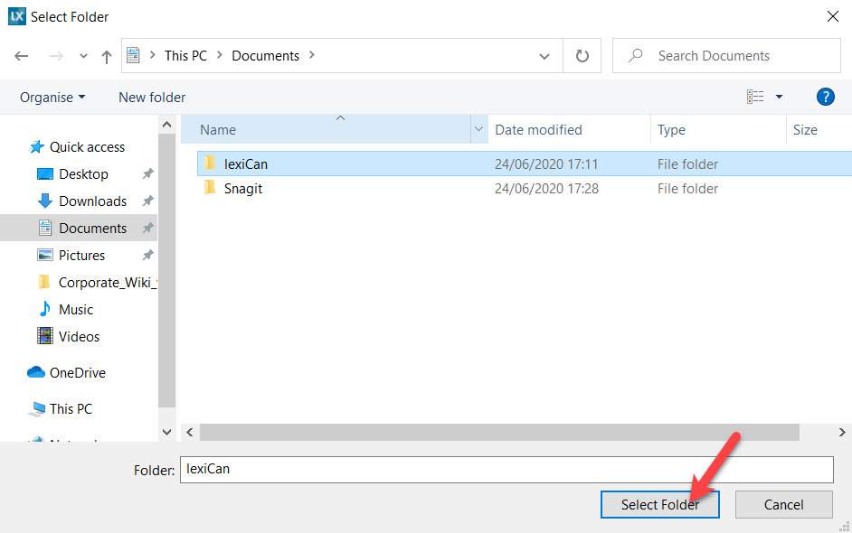Viewport: 852px width, 533px height.
Task: Create a New folder
Action: point(152,97)
